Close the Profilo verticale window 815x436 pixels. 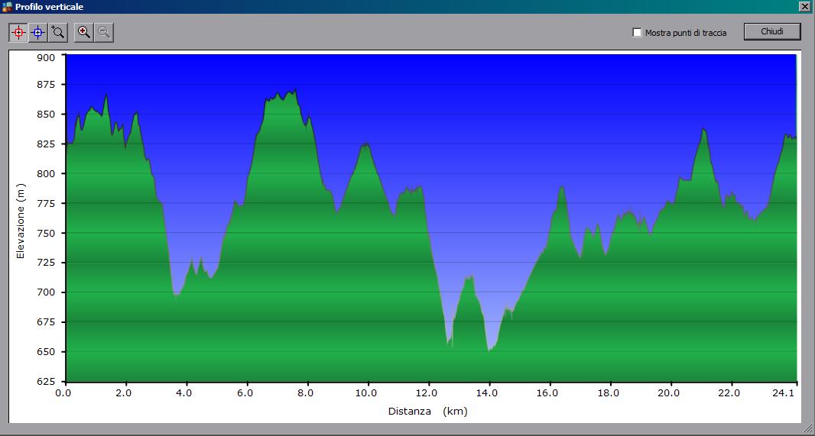[806, 6]
